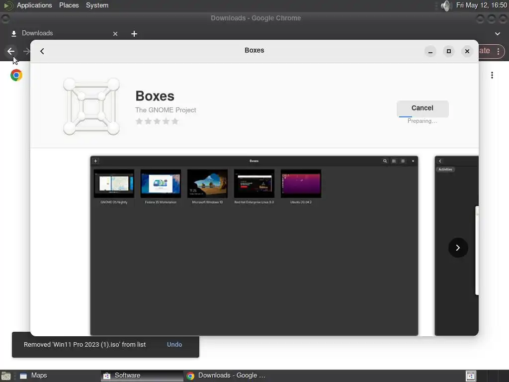Screen dimensions: 509x382
Task: Click the 'Preparing…' status text
Action: (423, 121)
